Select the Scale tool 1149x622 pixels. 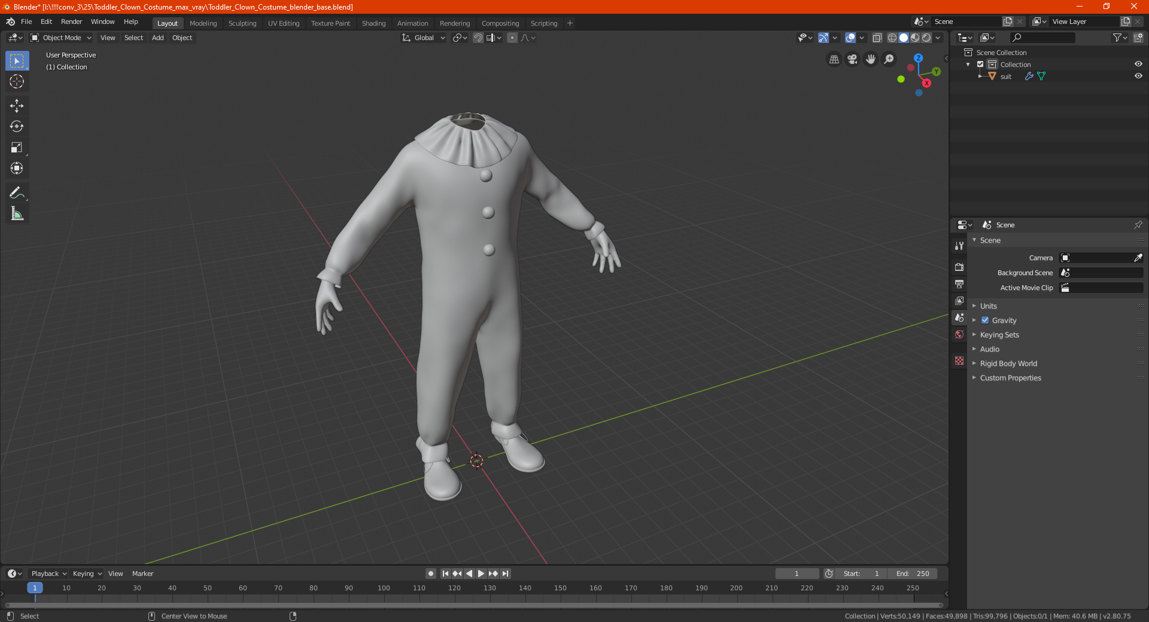coord(17,147)
